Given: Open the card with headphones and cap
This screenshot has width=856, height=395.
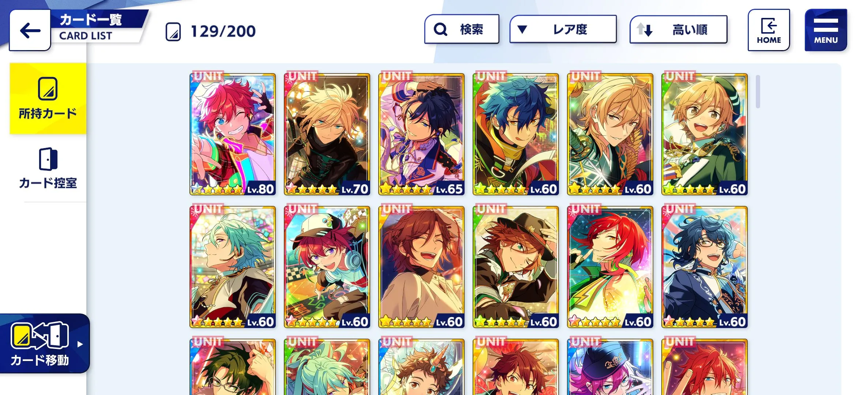Looking at the screenshot, I should 327,267.
